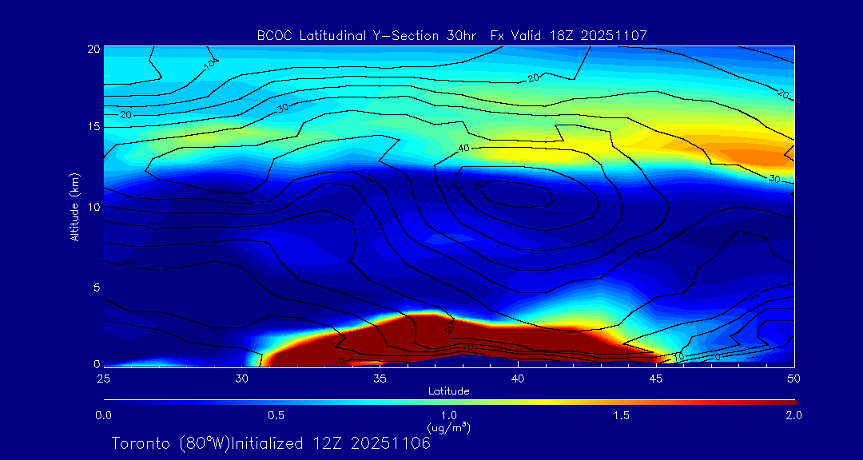The height and width of the screenshot is (460, 863).
Task: Click the 2.0 maximum color scale label
Action: [793, 415]
